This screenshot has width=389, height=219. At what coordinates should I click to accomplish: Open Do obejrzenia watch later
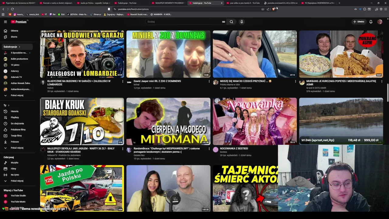[17, 123]
